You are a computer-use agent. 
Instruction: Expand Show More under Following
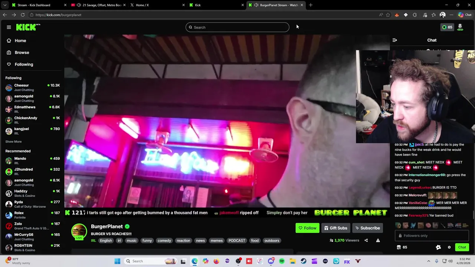tap(13, 142)
